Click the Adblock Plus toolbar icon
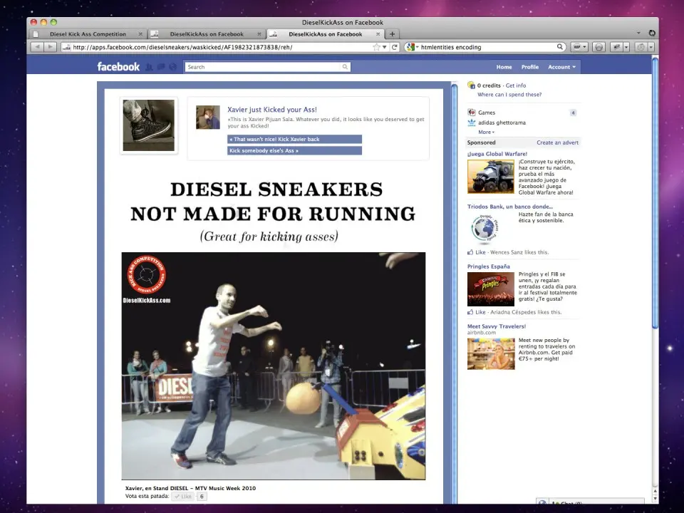The image size is (684, 513). coord(576,47)
